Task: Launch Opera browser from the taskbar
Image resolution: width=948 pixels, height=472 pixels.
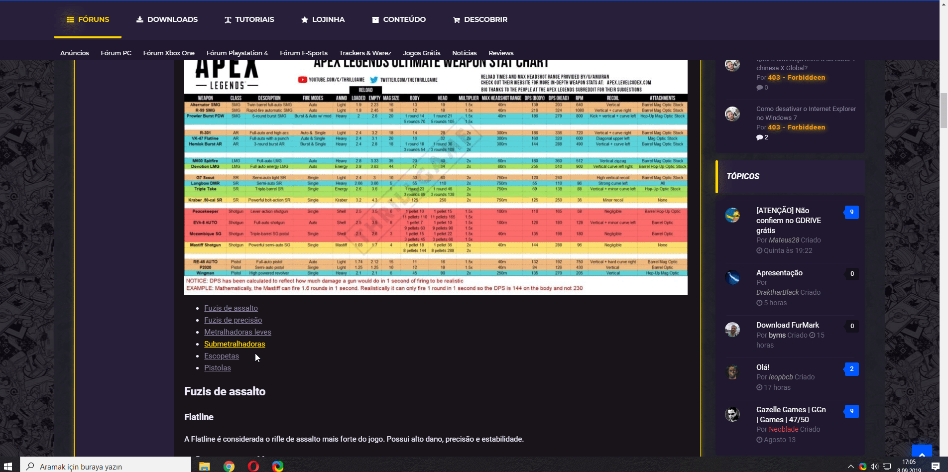Action: [x=253, y=466]
